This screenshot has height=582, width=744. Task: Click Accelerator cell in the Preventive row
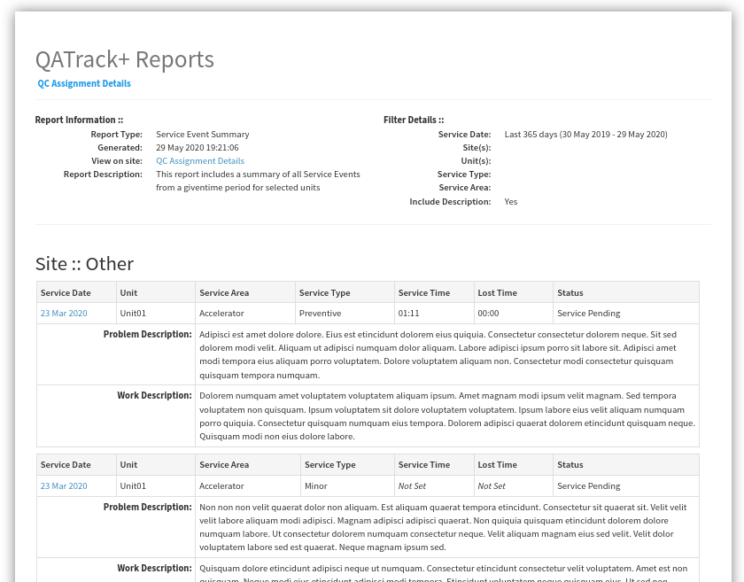click(x=245, y=314)
